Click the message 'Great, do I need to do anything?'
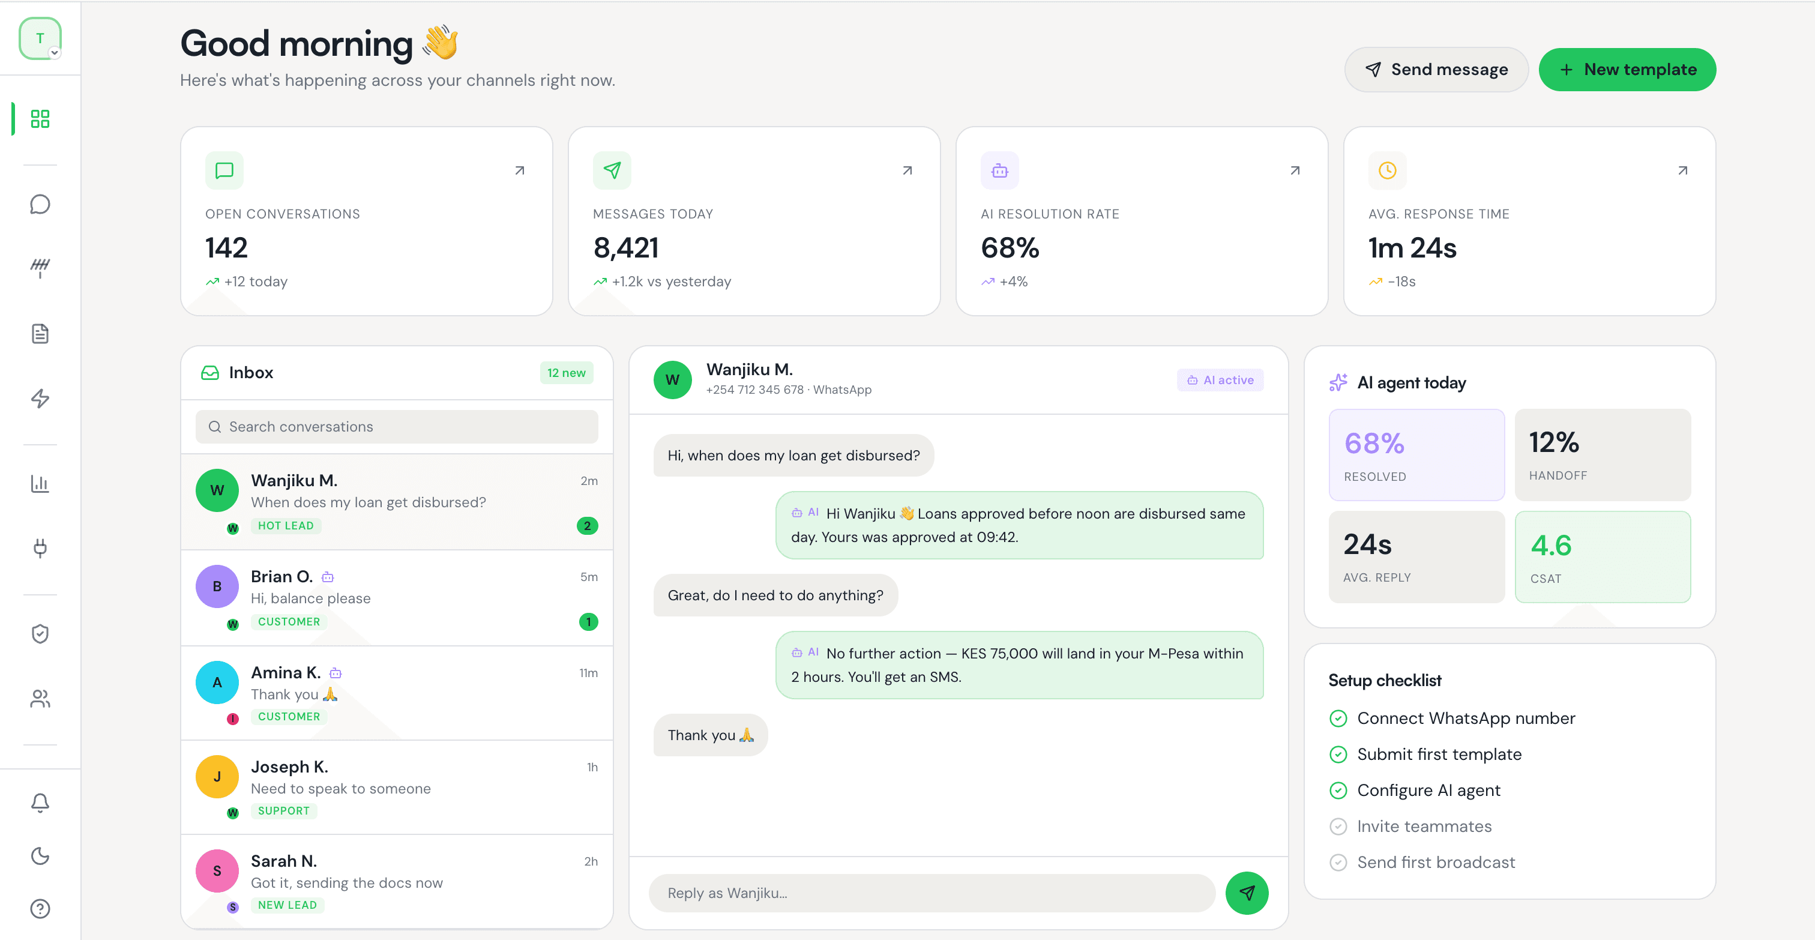This screenshot has width=1815, height=940. pos(775,595)
